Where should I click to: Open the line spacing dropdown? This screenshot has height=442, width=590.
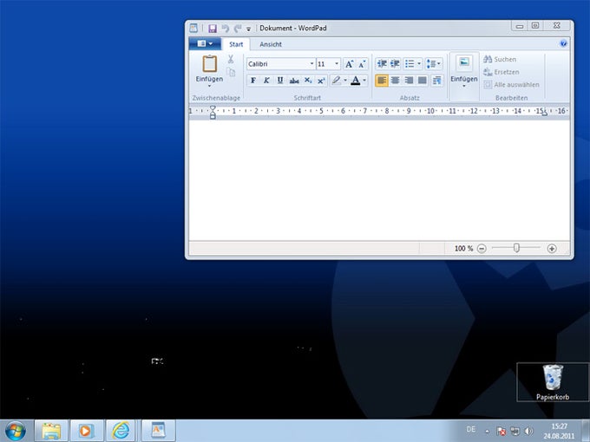tap(434, 64)
